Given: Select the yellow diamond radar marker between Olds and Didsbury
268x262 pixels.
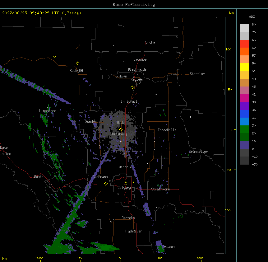Looking at the screenshot, I should coord(121,130).
